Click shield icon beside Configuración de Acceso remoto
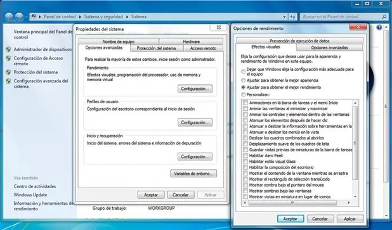The height and width of the screenshot is (230, 392). 8,58
